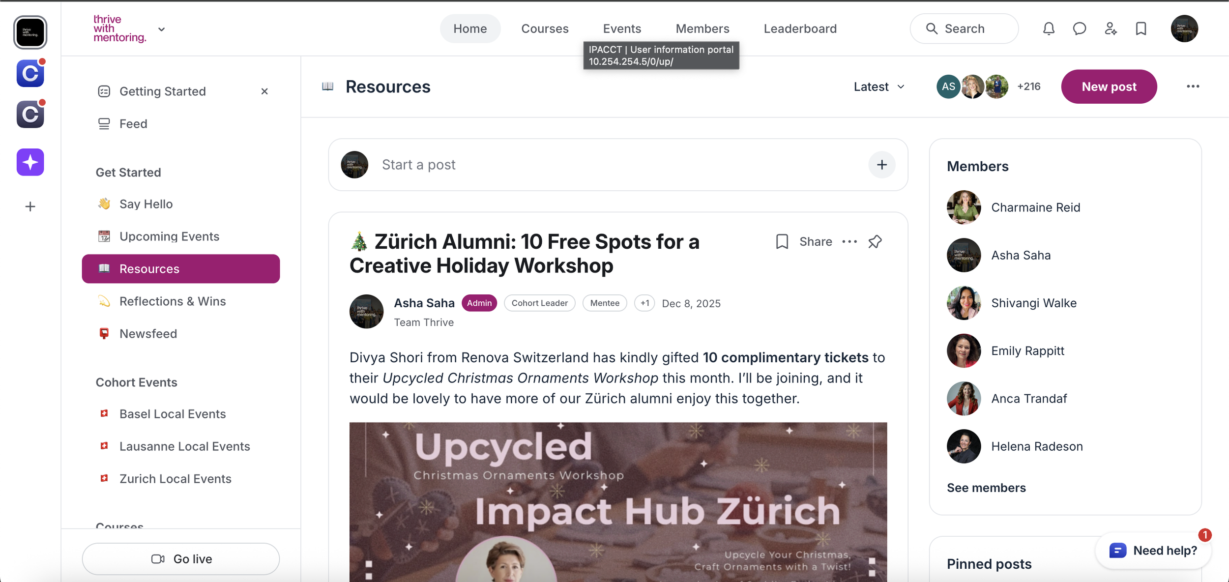Click the Search field
The image size is (1229, 582).
964,29
